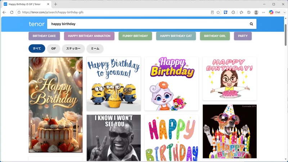The image size is (288, 162).
Task: Open the reader view icon in address bar
Action: [x=212, y=12]
